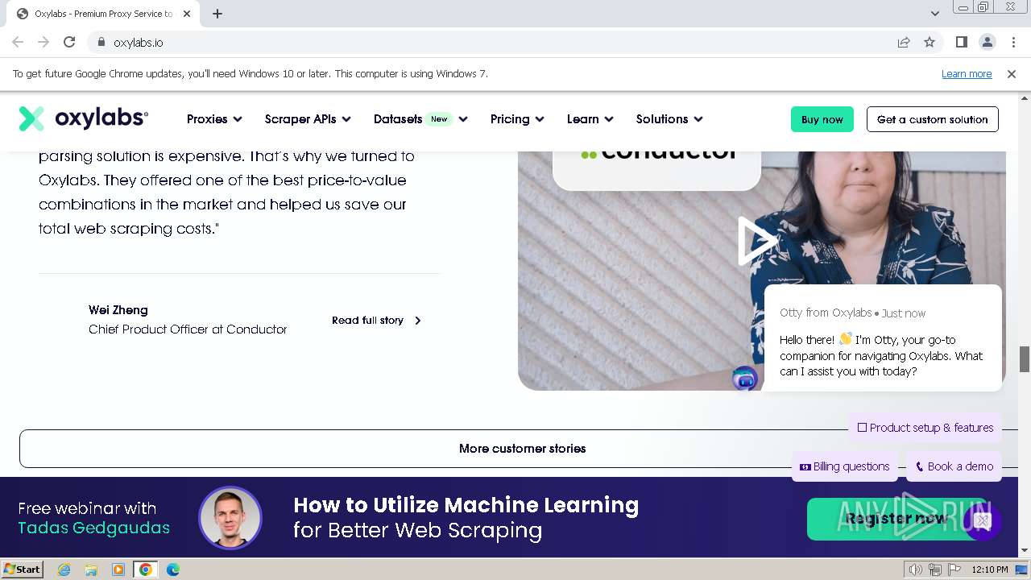This screenshot has height=580, width=1031.
Task: Expand the Proxies menu
Action: coord(214,118)
